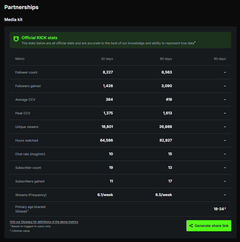The width and height of the screenshot is (240, 242).
Task: Click the 90 days dash for Streams (Frequency)
Action: coord(225,195)
